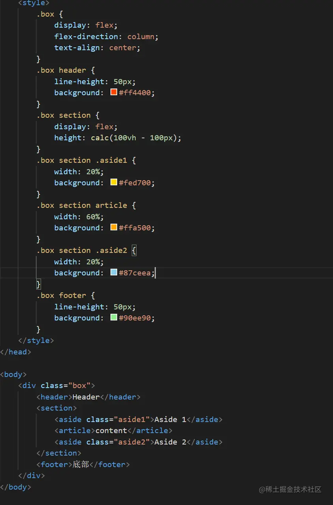
Task: Click the '60%' width value
Action: pos(93,217)
